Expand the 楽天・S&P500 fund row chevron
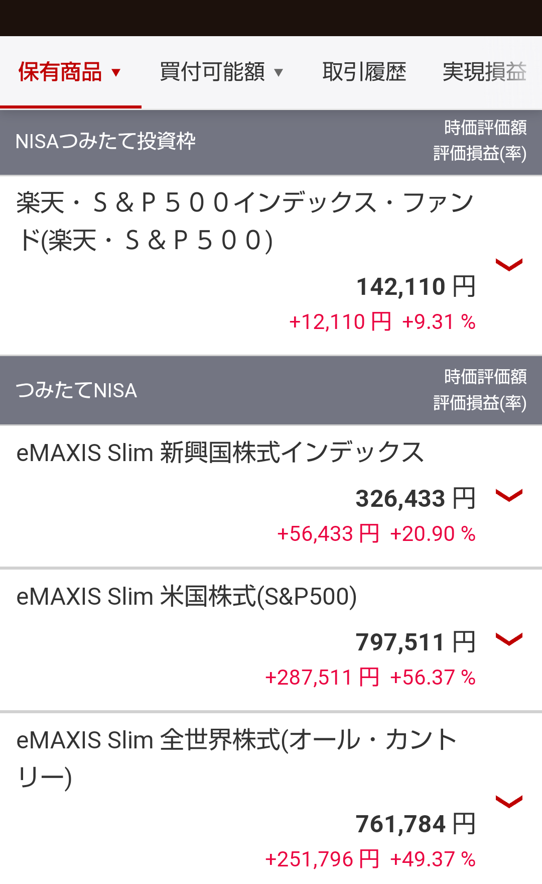 click(509, 264)
